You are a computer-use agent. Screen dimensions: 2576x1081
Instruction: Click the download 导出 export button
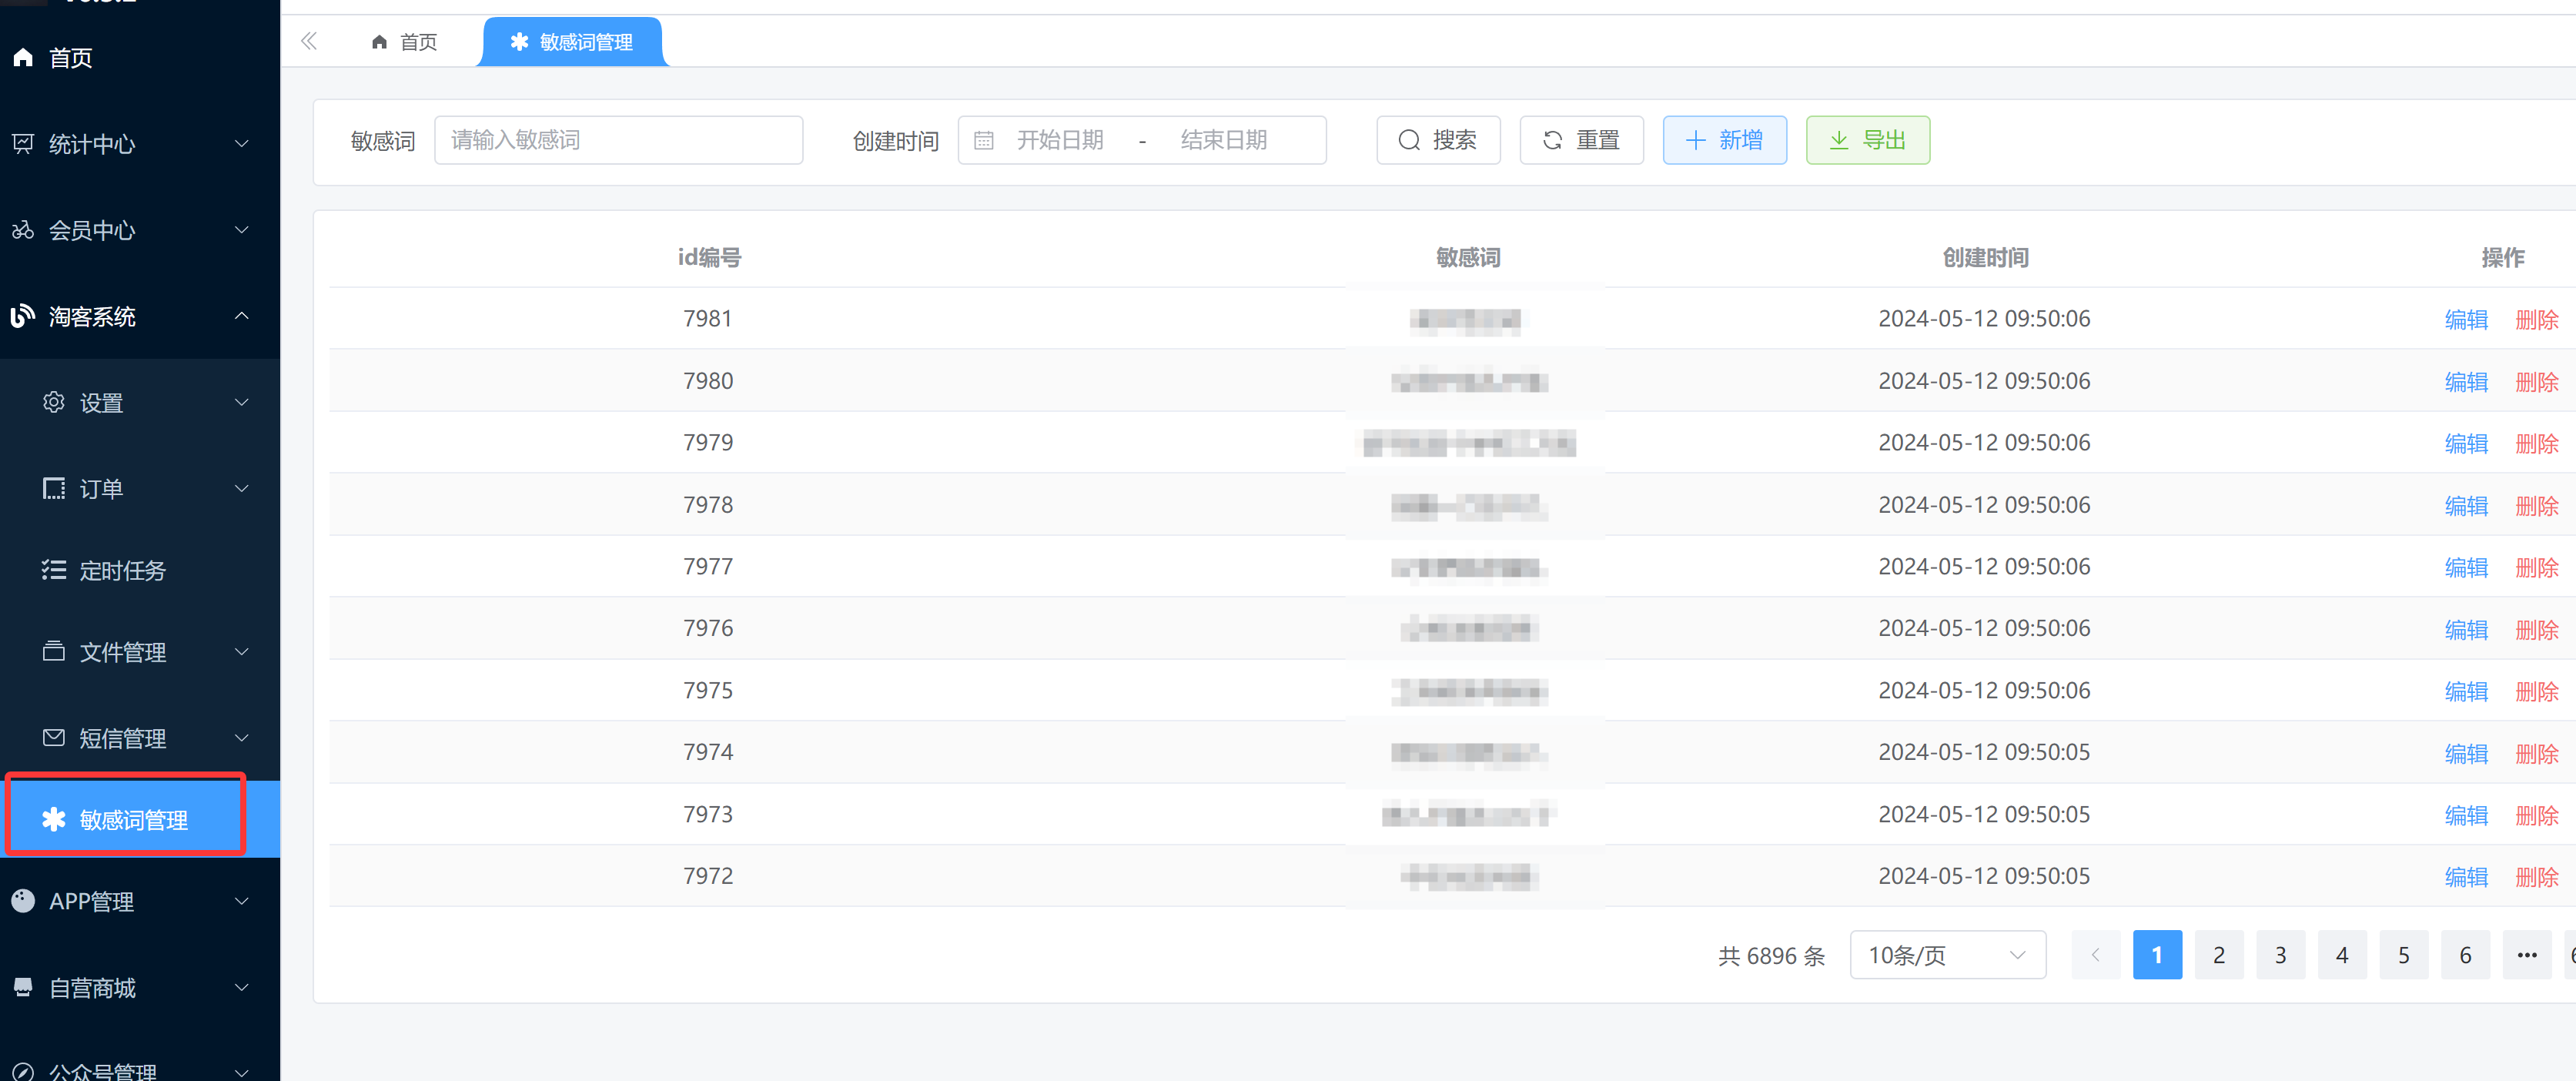[x=1867, y=140]
